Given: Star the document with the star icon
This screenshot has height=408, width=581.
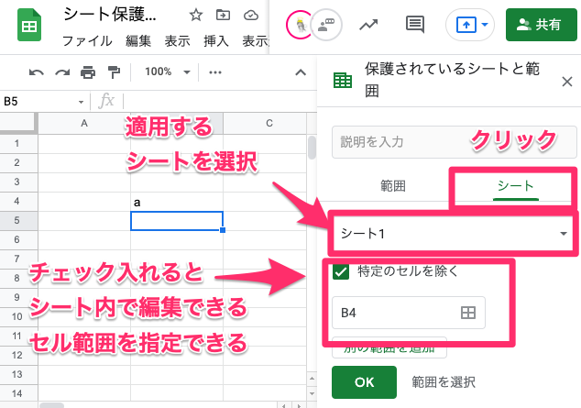Looking at the screenshot, I should pos(195,16).
